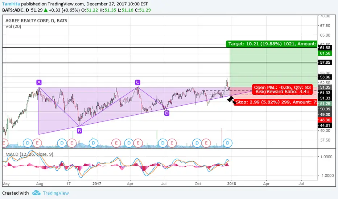The height and width of the screenshot is (199, 338).
Task: Click the 2017 label on time axis
Action: 97,184
